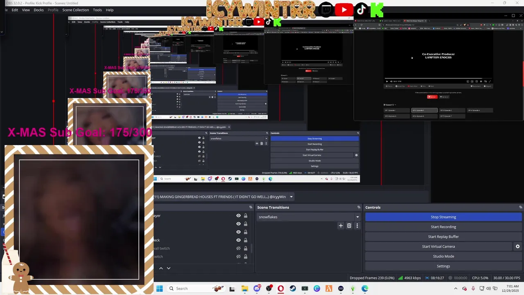Viewport: 524px width, 295px height.
Task: Open Steam from the taskbar
Action: (293, 288)
